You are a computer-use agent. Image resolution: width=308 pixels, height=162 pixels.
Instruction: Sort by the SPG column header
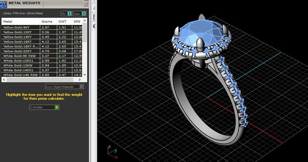(77, 22)
